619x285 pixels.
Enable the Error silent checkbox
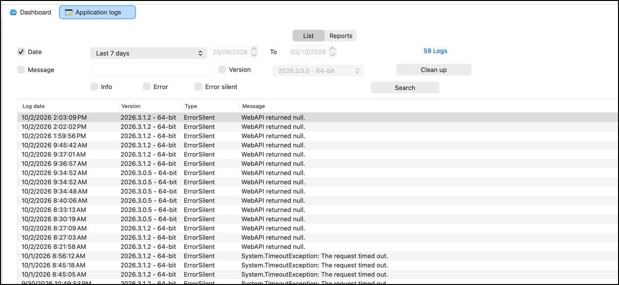198,87
